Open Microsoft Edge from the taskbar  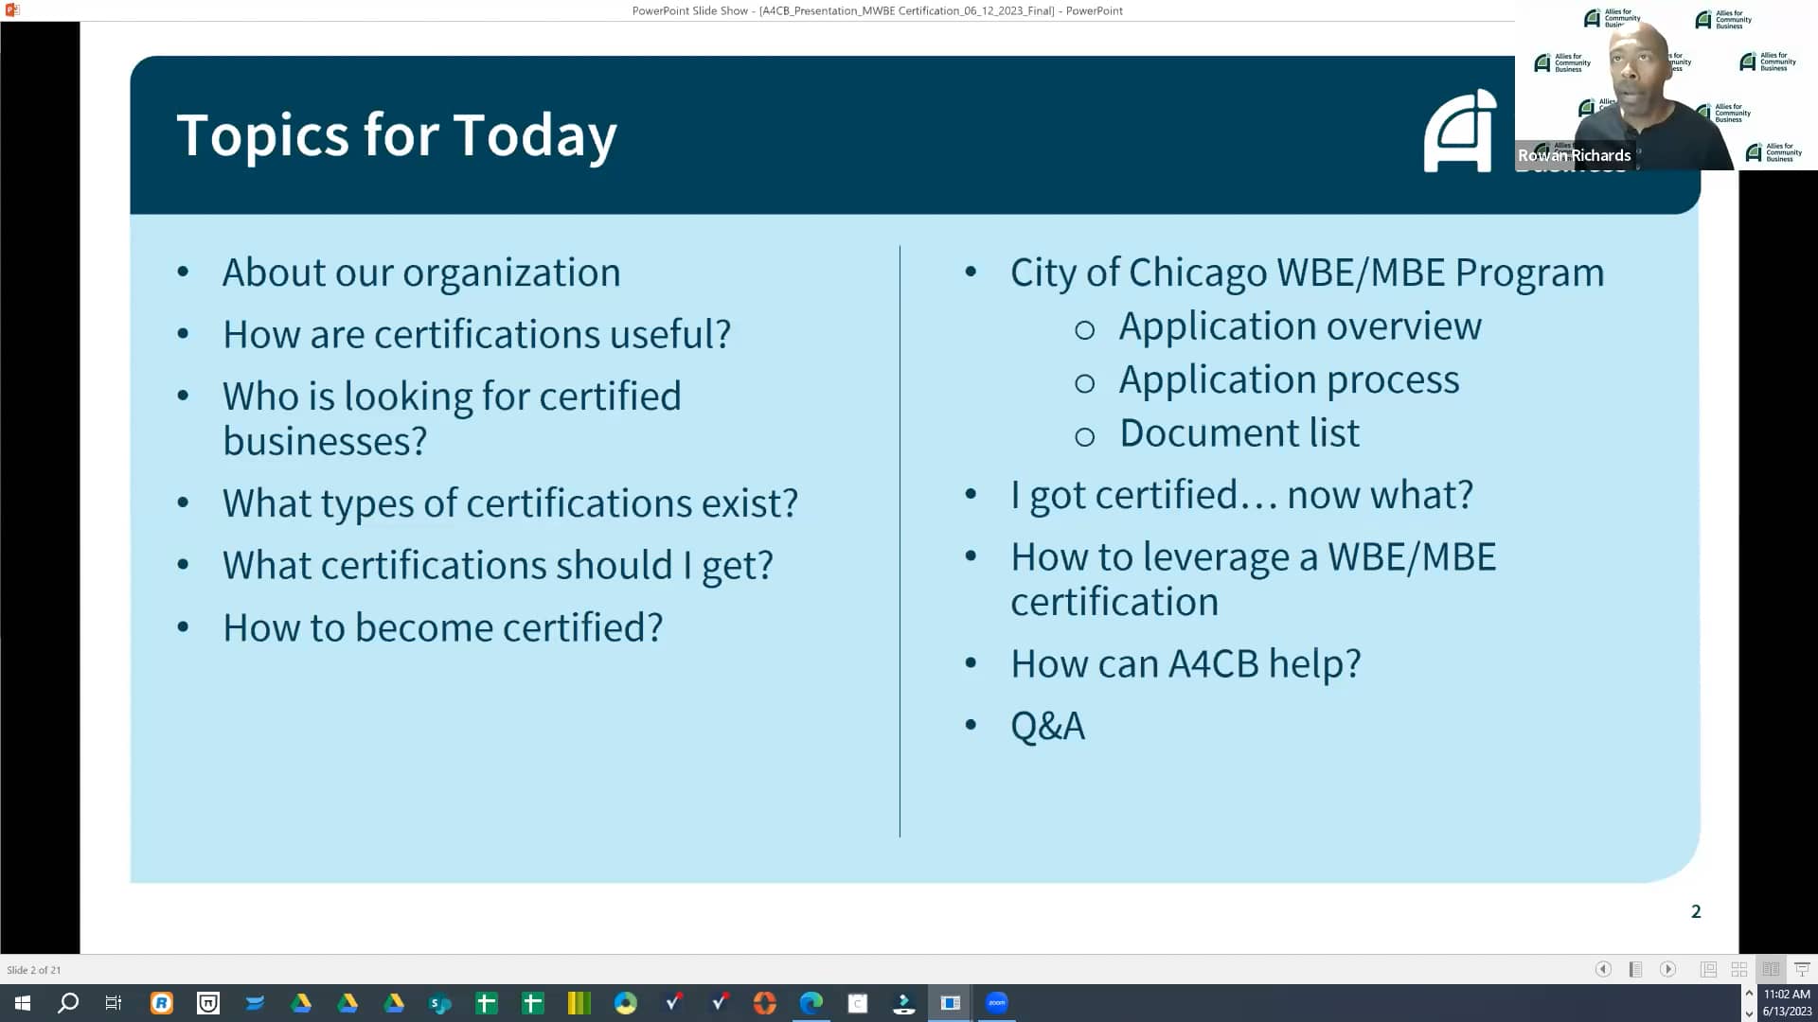811,1002
